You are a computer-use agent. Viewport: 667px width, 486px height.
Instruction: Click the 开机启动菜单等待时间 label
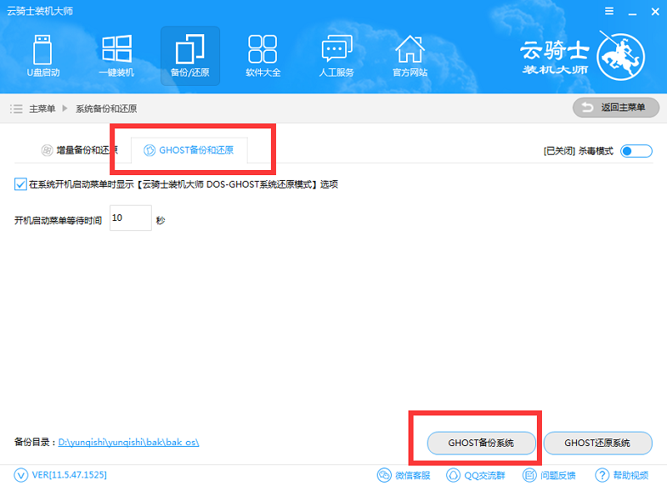click(x=58, y=220)
